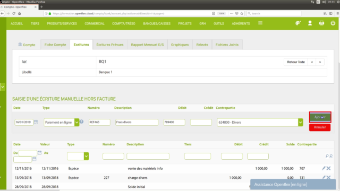The width and height of the screenshot is (340, 191).
Task: Edit the 'vente des matériels info' row
Action: click(324, 168)
